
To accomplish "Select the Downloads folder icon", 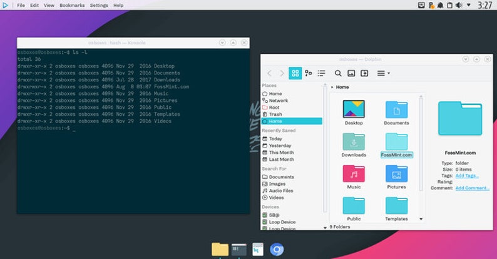I will (x=354, y=141).
